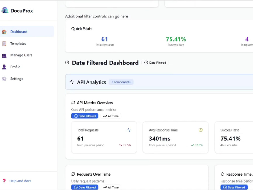The width and height of the screenshot is (253, 190).
Task: Open the Settings page
Action: [27, 79]
